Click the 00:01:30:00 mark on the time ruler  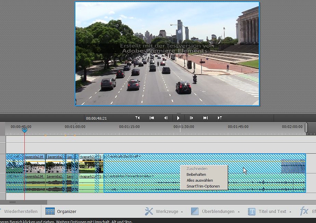184,127
